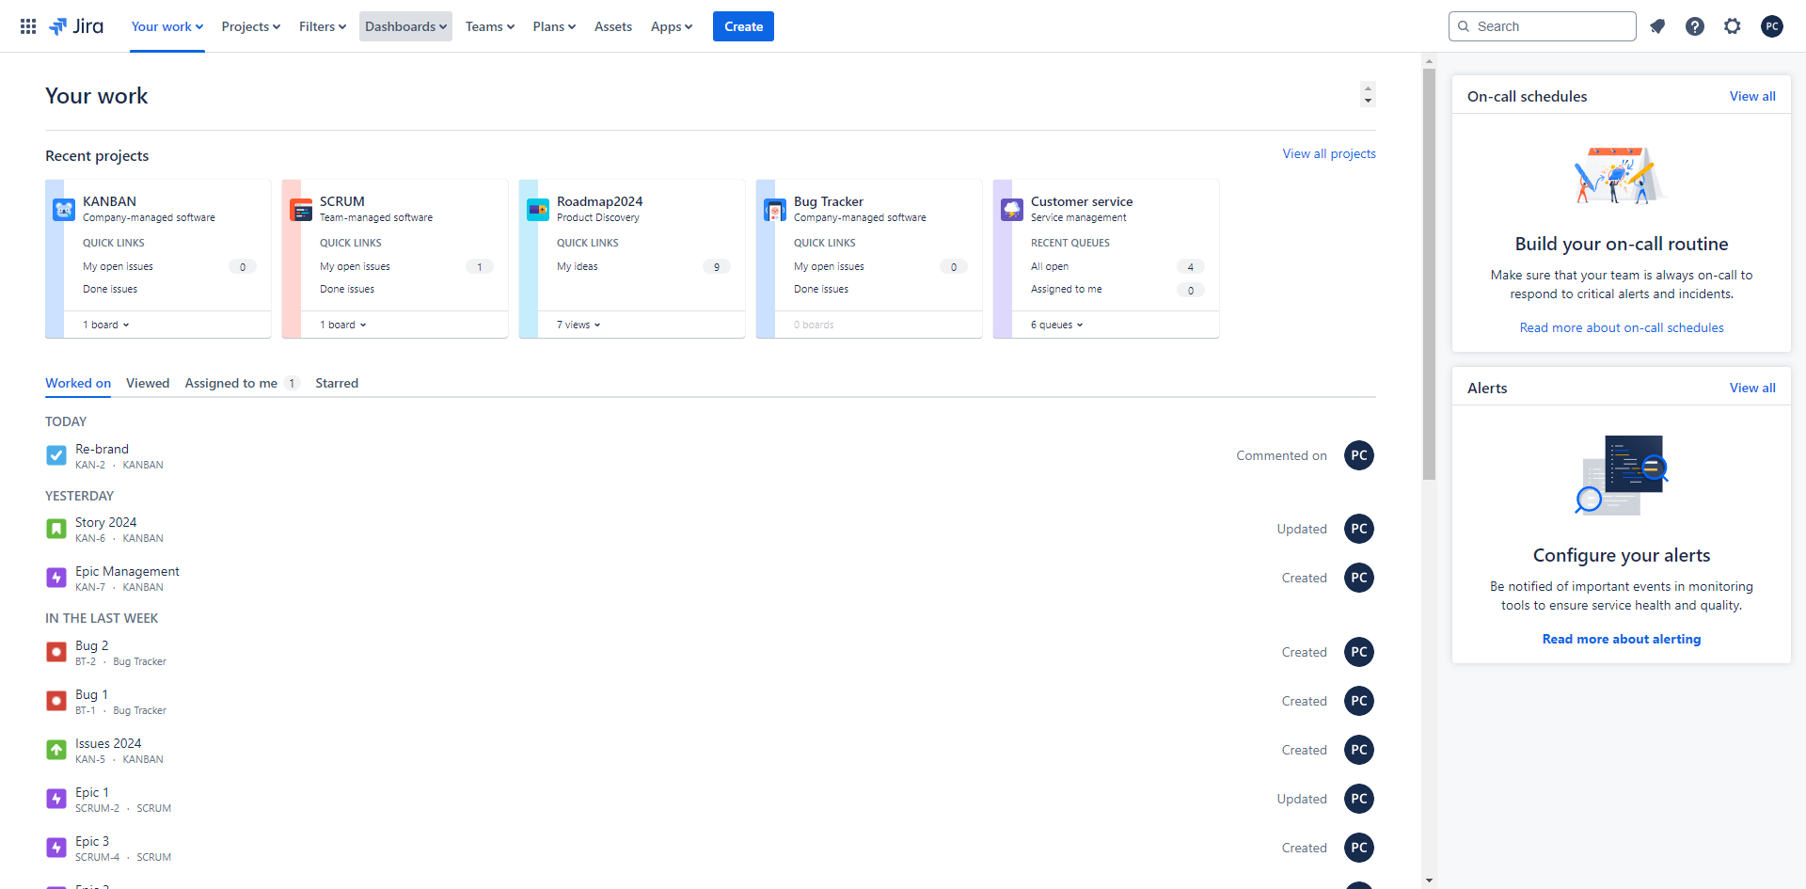Expand the Your work menu

(x=167, y=26)
